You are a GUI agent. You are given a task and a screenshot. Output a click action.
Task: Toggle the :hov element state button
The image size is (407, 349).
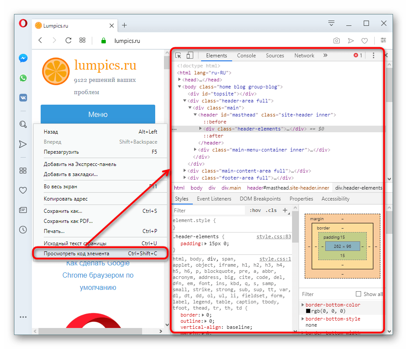coord(255,211)
